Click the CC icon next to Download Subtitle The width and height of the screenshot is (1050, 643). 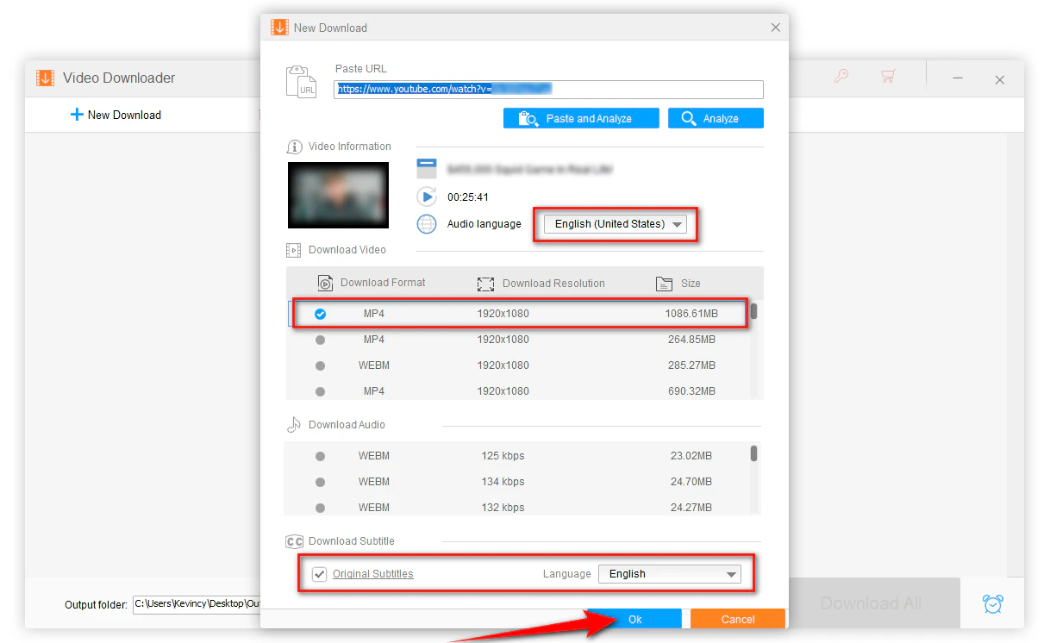point(293,541)
